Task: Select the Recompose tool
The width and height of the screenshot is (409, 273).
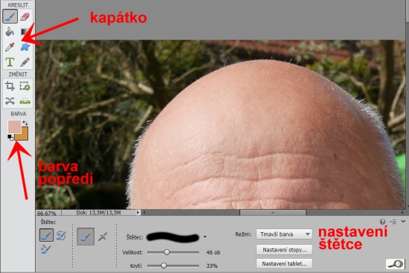Action: click(x=25, y=86)
